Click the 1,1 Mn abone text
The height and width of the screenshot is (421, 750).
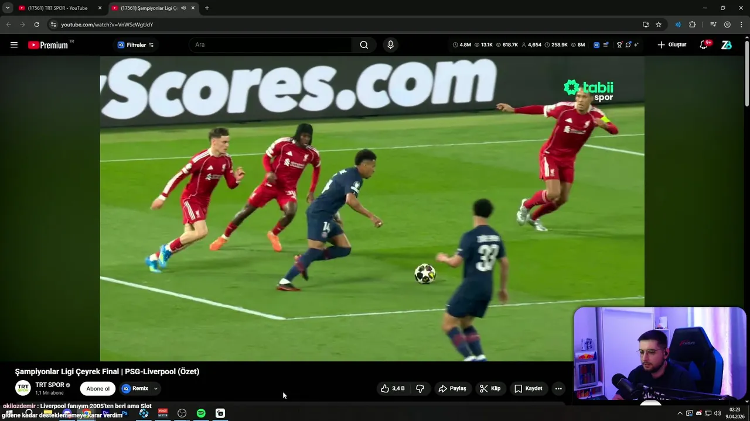[48, 393]
